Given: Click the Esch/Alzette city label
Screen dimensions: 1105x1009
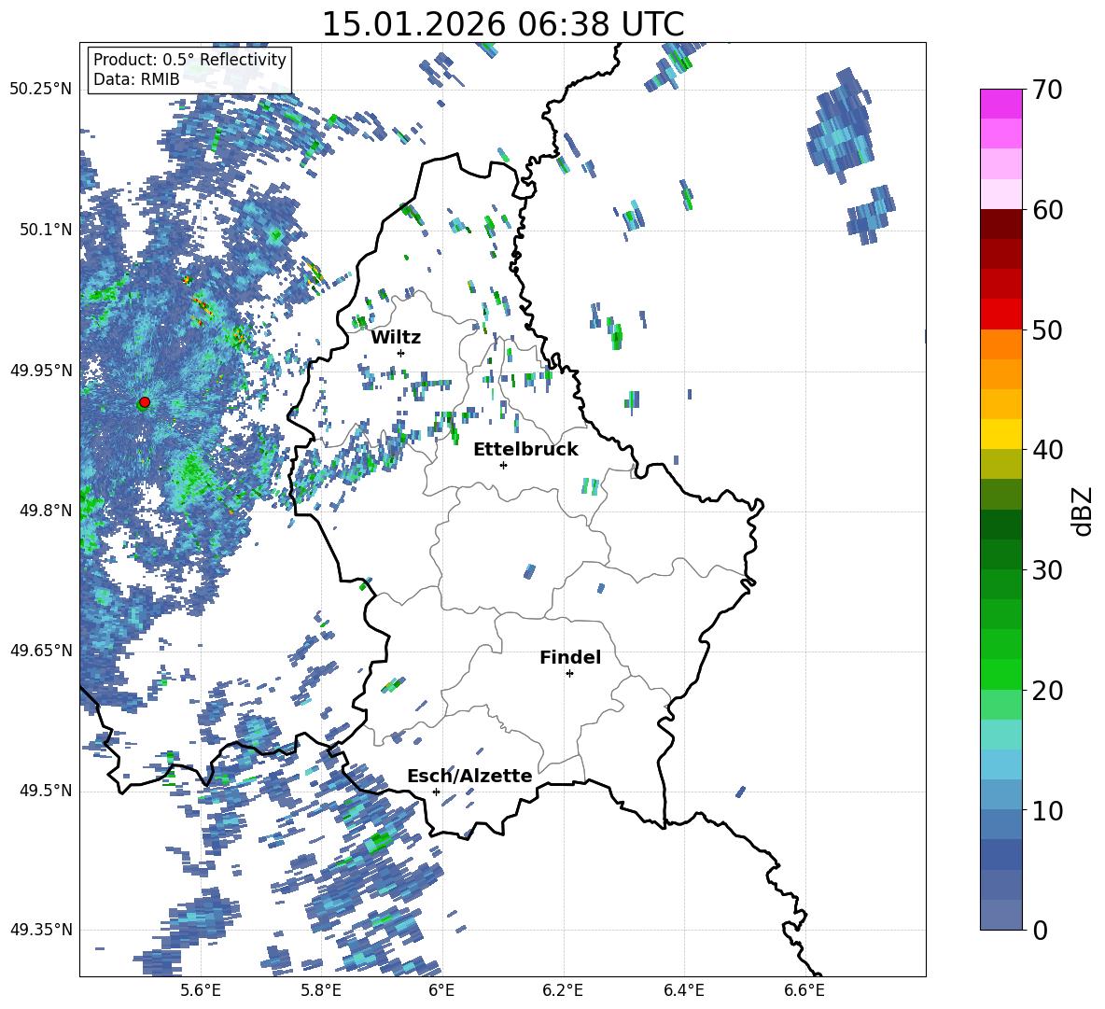Looking at the screenshot, I should click(469, 777).
